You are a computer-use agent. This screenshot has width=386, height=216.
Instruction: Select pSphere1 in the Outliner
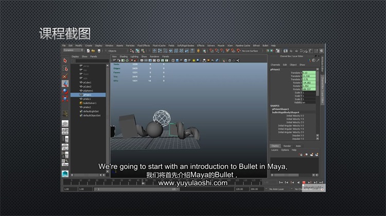tap(88, 91)
